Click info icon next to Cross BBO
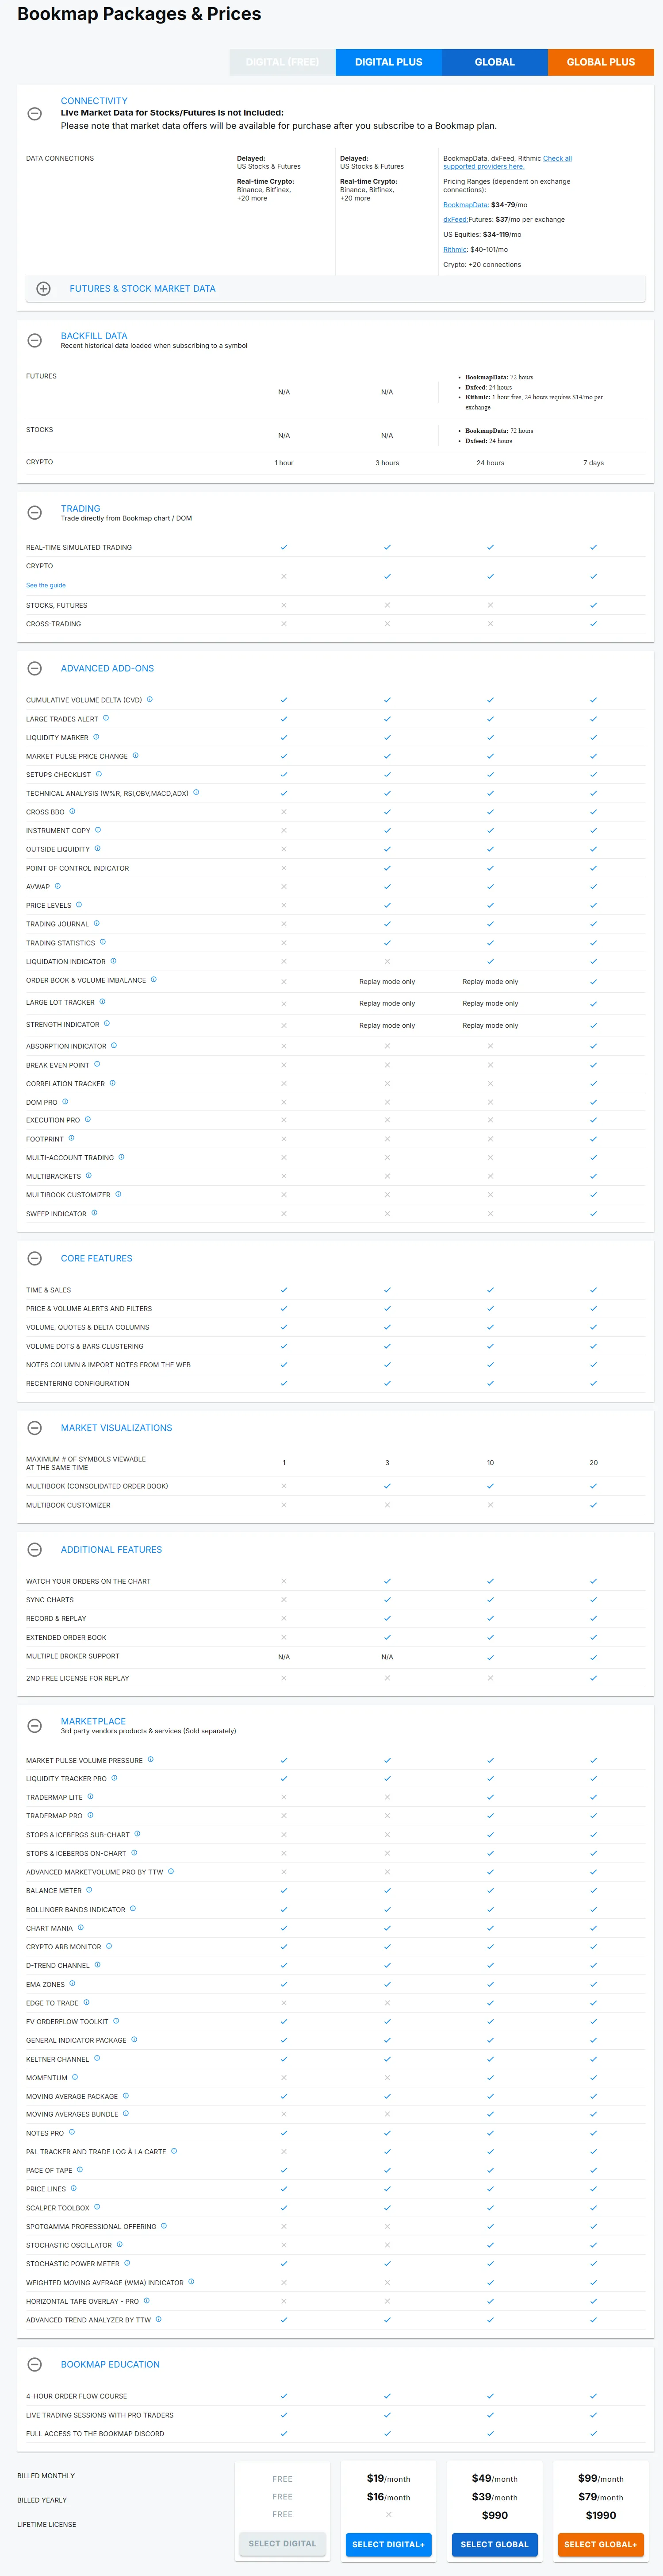The width and height of the screenshot is (663, 2576). coord(72,811)
